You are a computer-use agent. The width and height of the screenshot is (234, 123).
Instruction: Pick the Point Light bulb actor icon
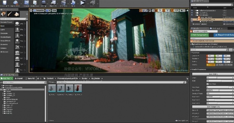pos(17,41)
